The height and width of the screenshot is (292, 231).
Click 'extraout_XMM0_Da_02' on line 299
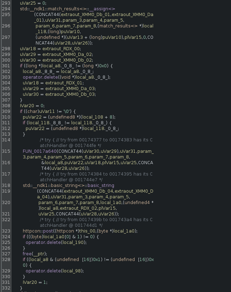point(67,54)
